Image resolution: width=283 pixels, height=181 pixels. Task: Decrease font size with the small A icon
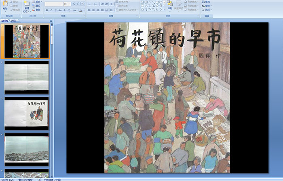point(78,4)
